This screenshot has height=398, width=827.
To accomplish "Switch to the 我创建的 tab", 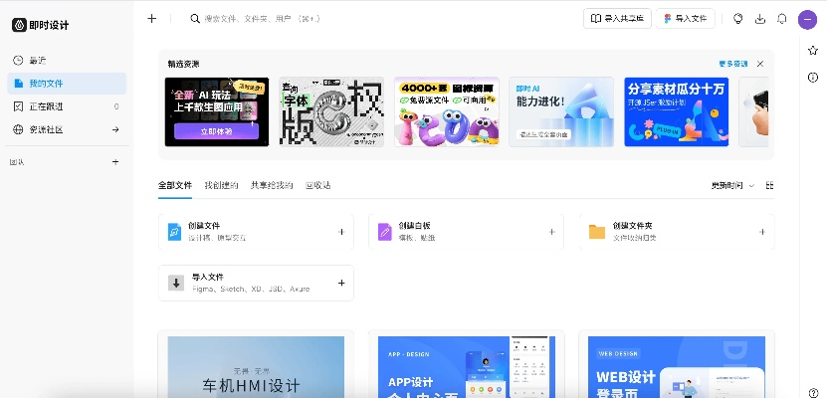I will coord(221,185).
